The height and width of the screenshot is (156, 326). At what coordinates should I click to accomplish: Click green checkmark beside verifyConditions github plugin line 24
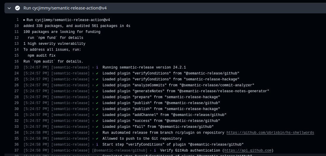click(x=97, y=73)
